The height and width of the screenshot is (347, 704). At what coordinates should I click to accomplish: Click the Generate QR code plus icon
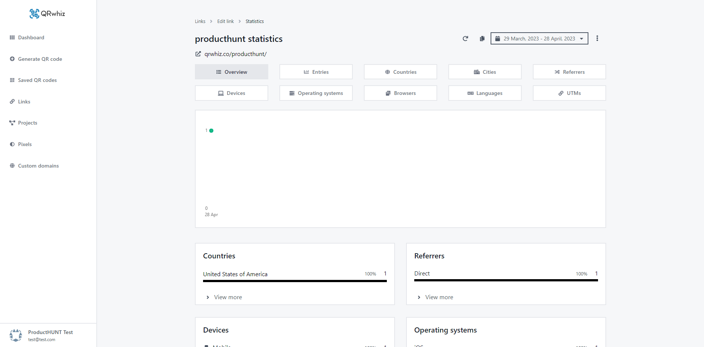12,59
